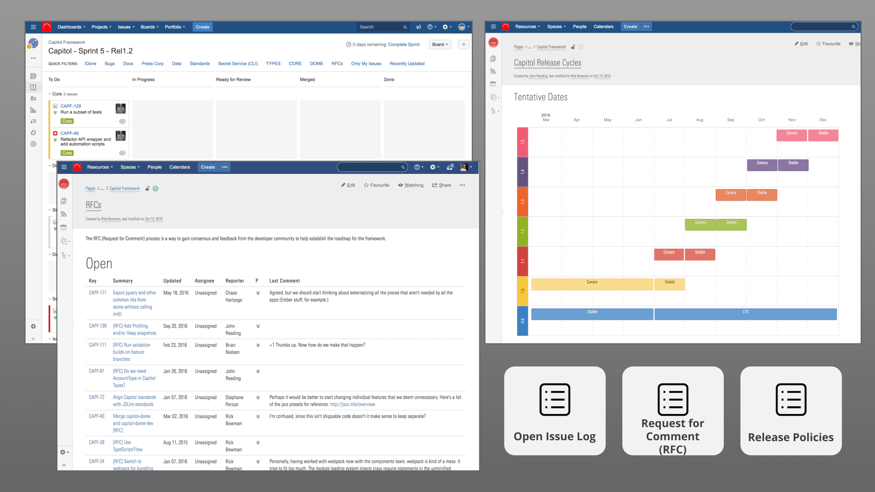This screenshot has height=492, width=875.
Task: Open the Backlog icon in Jira sidebar
Action: [x=33, y=76]
